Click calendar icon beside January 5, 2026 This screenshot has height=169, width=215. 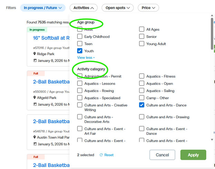[x=35, y=144]
